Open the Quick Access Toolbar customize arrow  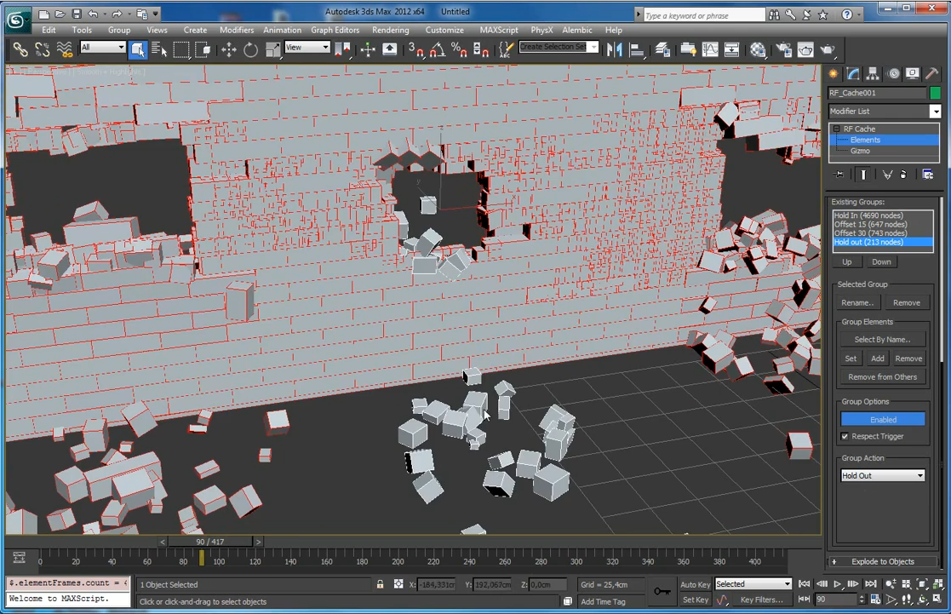coord(156,13)
